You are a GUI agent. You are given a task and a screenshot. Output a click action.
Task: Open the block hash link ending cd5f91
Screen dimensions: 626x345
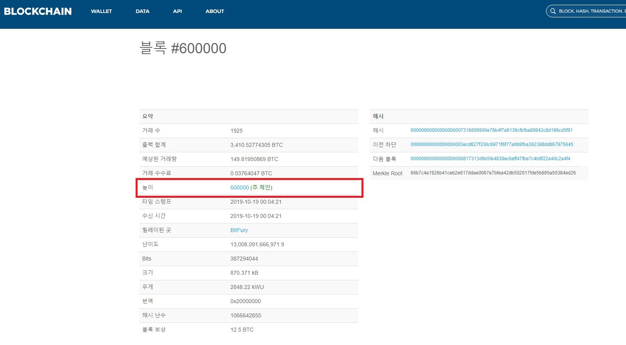[491, 130]
